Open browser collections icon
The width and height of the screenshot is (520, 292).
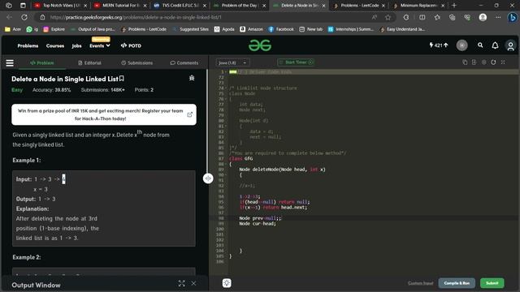(x=452, y=17)
